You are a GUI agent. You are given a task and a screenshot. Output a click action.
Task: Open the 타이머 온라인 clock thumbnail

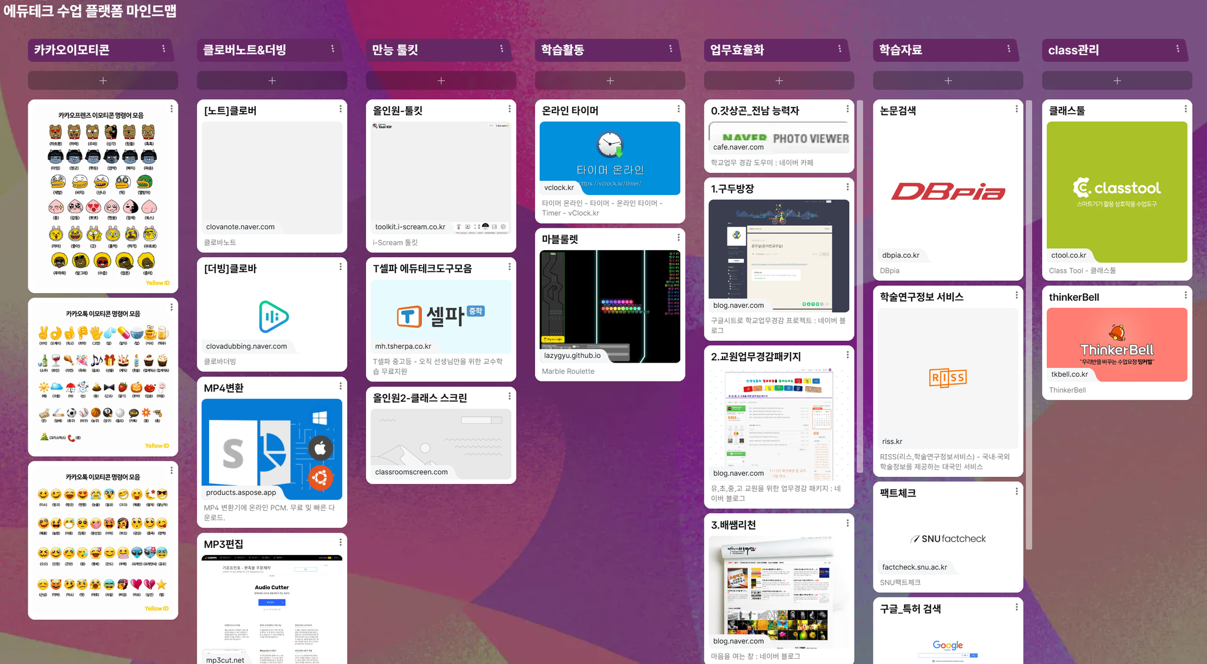tap(610, 158)
